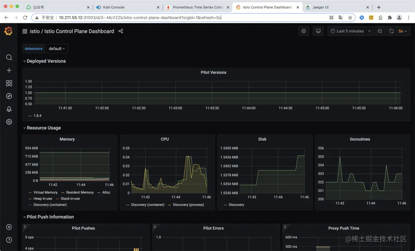Refresh the dashboard with the refresh icon

click(392, 31)
